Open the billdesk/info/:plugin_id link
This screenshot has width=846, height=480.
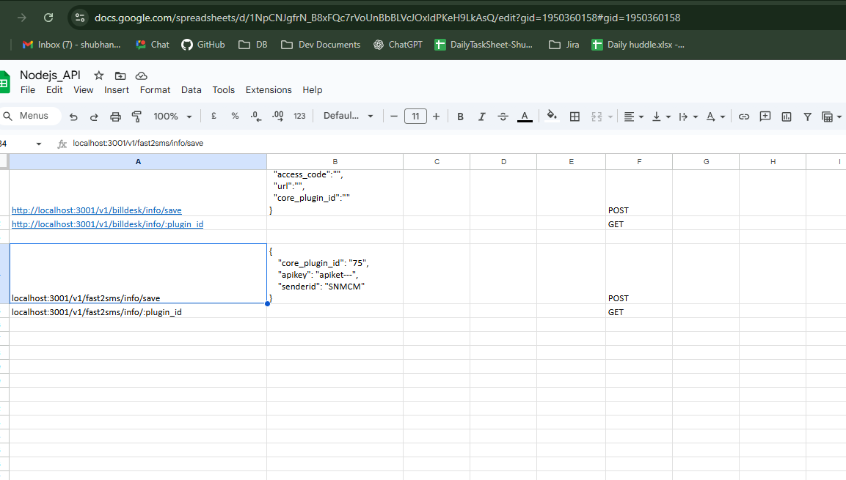107,224
